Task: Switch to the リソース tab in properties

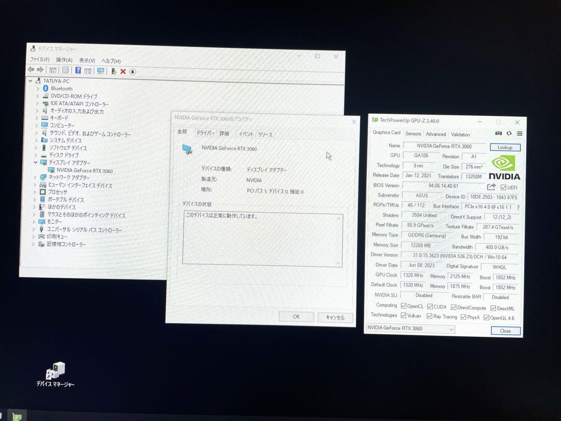Action: coord(265,135)
